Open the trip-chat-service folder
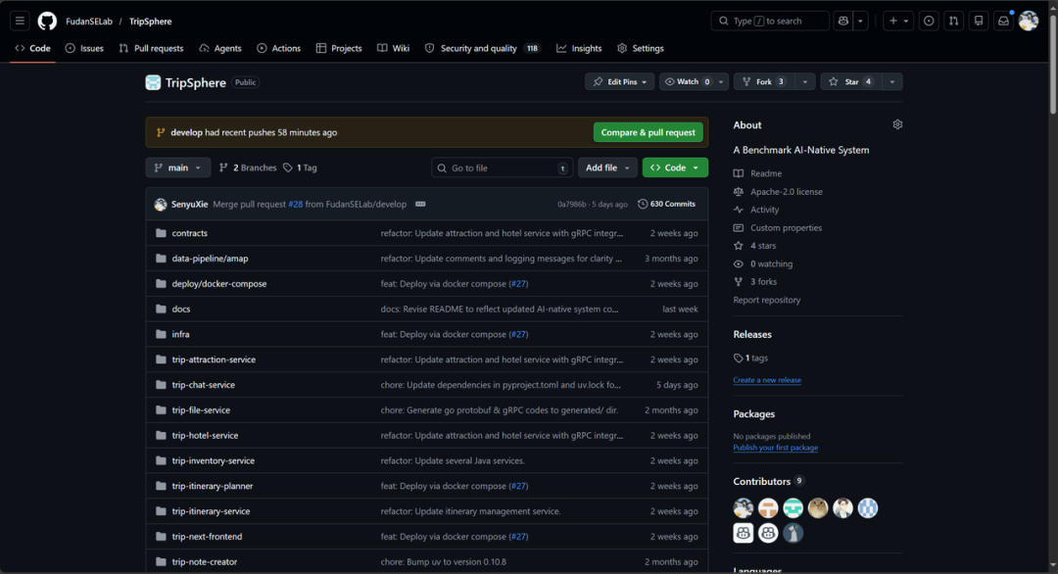Screen dimensions: 1058x574 (203, 385)
